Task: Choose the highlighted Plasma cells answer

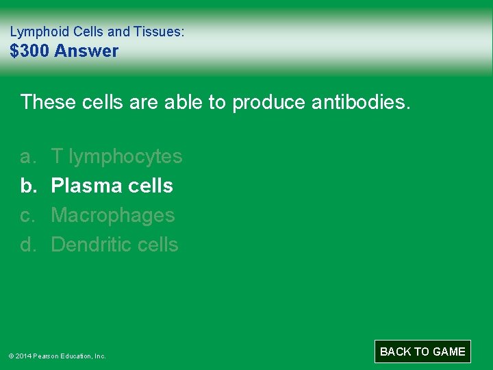Action: [x=112, y=186]
